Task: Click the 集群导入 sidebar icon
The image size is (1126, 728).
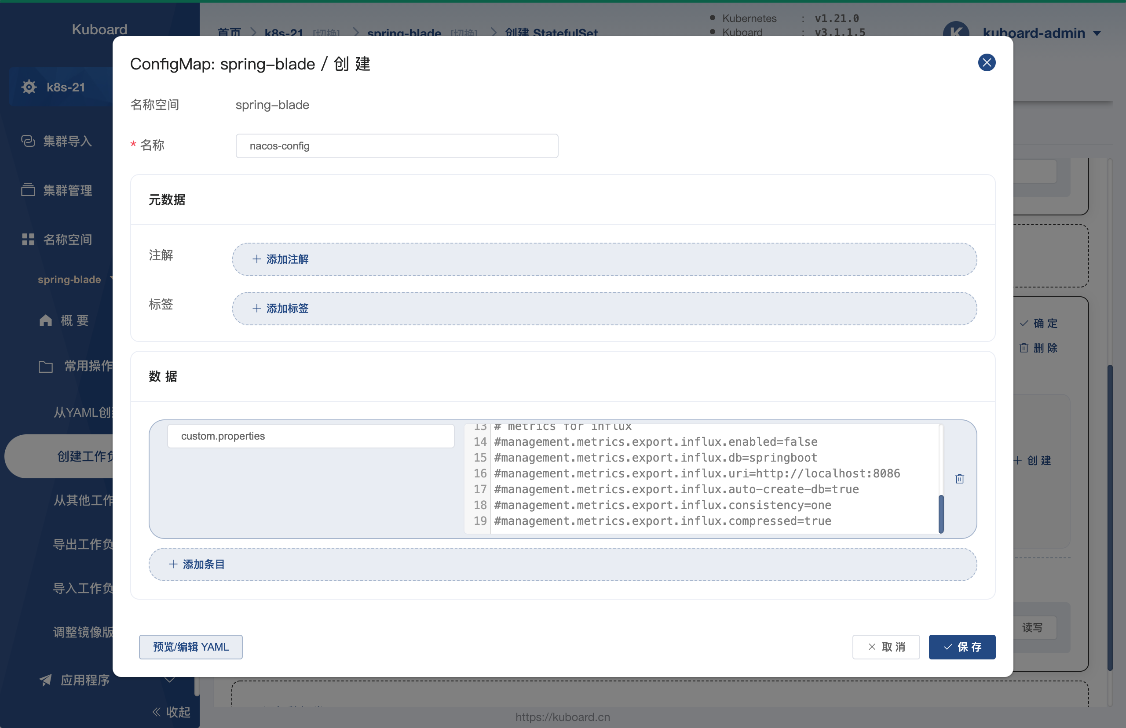Action: [x=28, y=141]
